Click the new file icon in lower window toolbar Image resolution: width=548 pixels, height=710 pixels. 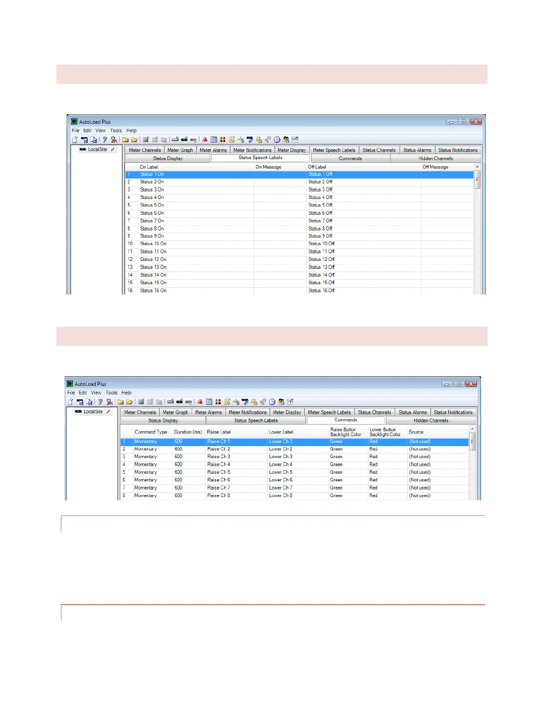click(x=70, y=402)
